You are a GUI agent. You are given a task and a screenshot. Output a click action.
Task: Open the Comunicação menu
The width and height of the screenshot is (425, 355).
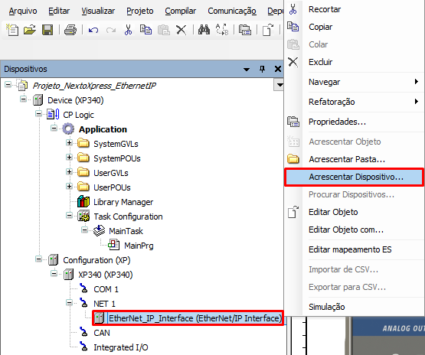point(232,11)
